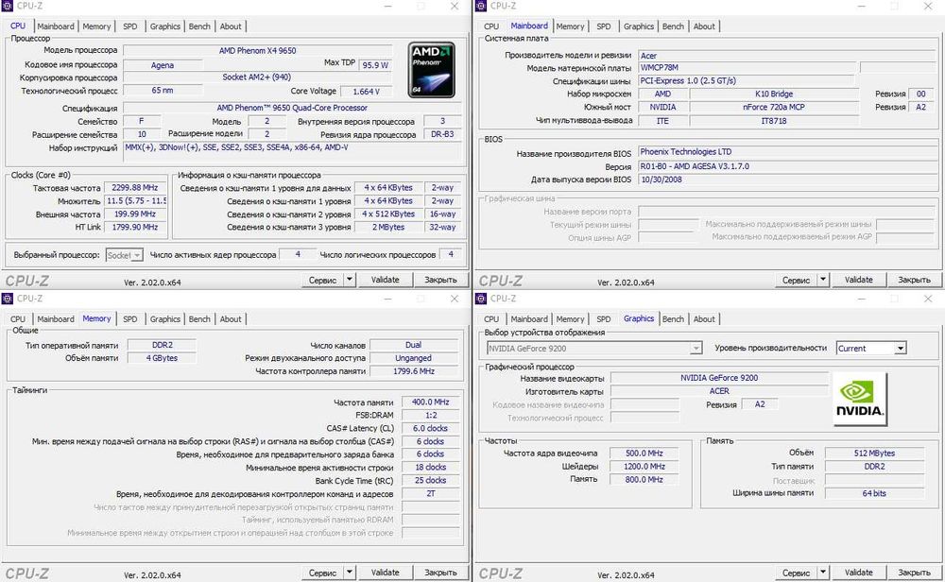Open About tab in Memory window
Viewport: 945px width, 582px height.
pyautogui.click(x=231, y=319)
